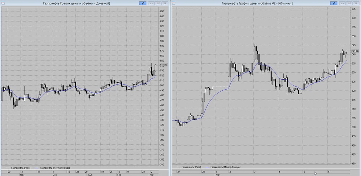Click the 400 price axis label
Screen dimensions: 361x176
(162, 135)
